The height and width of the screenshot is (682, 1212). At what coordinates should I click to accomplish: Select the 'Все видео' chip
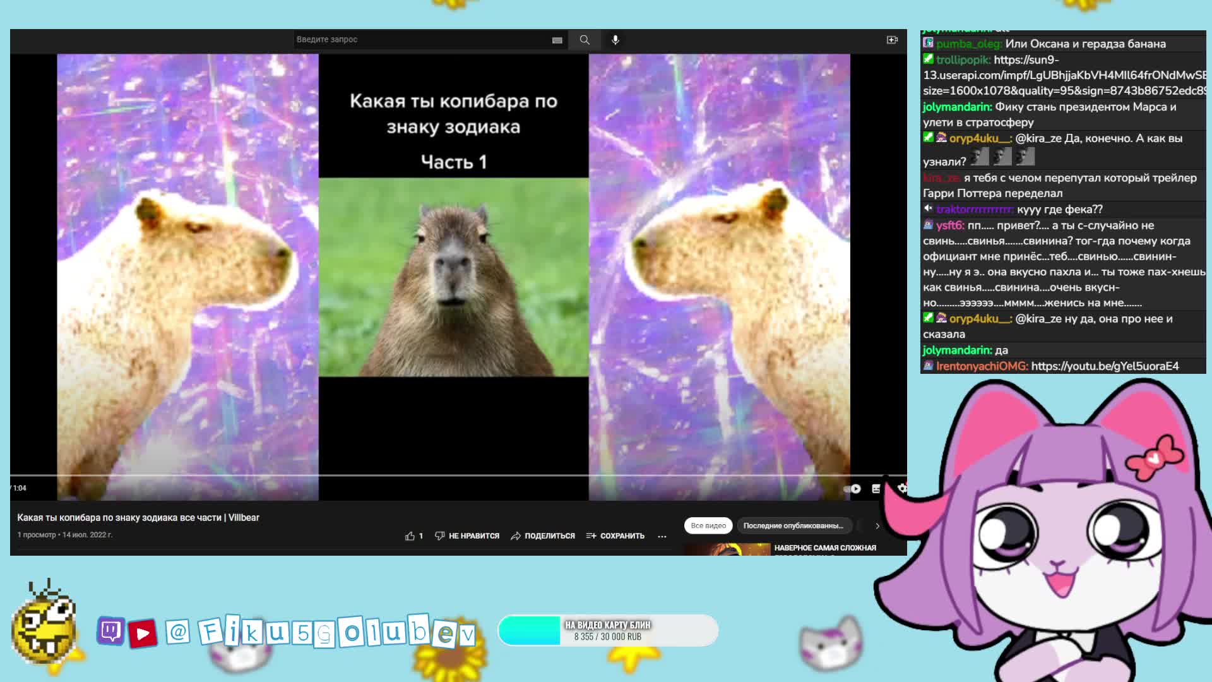pyautogui.click(x=708, y=525)
